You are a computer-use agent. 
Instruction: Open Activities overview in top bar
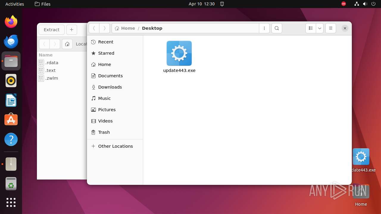[x=15, y=4]
